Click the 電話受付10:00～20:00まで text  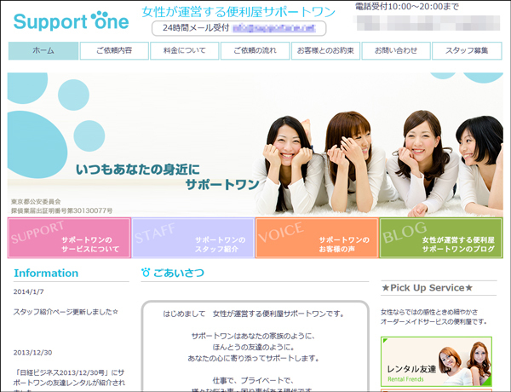407,7
